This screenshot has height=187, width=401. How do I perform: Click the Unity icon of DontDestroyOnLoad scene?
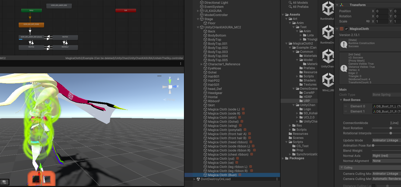(x=198, y=179)
